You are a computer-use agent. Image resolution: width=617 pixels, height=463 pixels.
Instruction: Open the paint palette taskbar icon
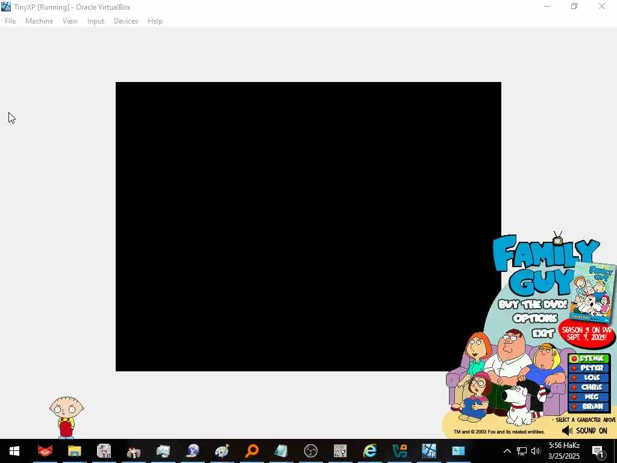click(222, 451)
